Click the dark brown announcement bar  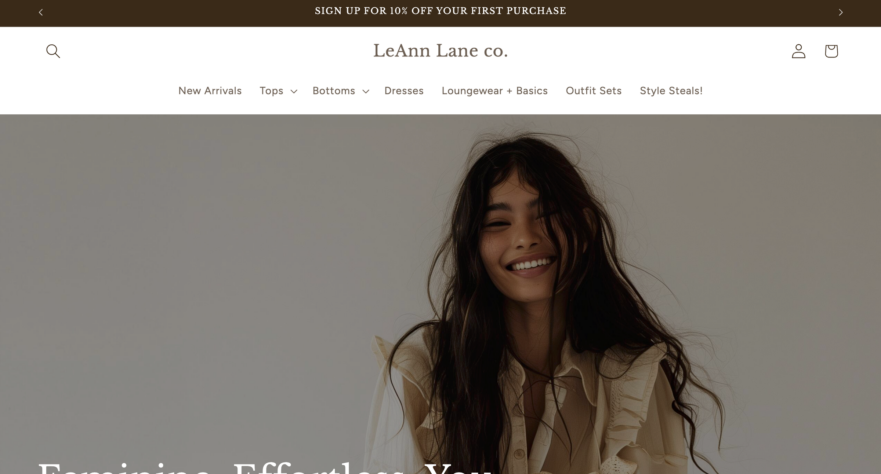click(x=440, y=13)
